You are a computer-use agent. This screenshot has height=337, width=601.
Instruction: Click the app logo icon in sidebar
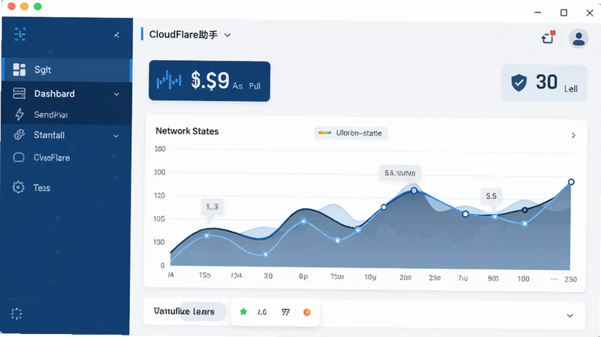coord(20,34)
